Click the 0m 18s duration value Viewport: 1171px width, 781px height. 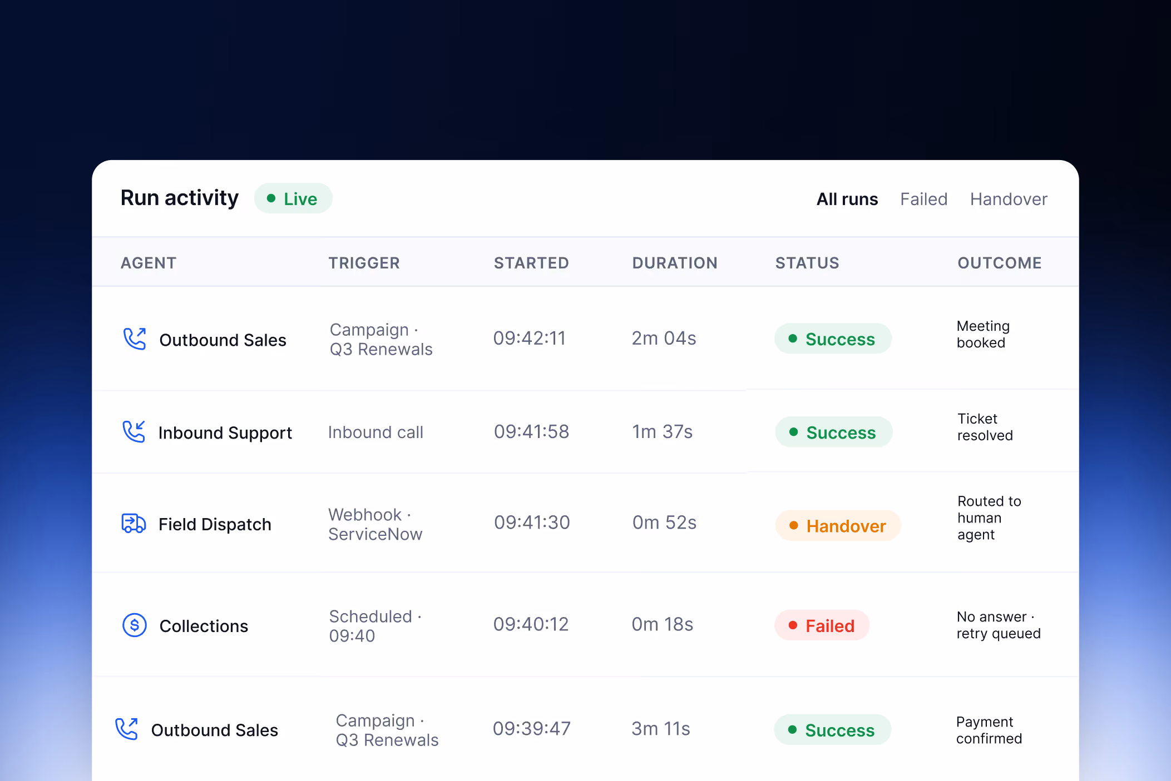tap(662, 624)
